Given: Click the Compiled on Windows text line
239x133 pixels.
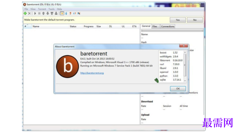Looking at the screenshot, I should point(115,62).
